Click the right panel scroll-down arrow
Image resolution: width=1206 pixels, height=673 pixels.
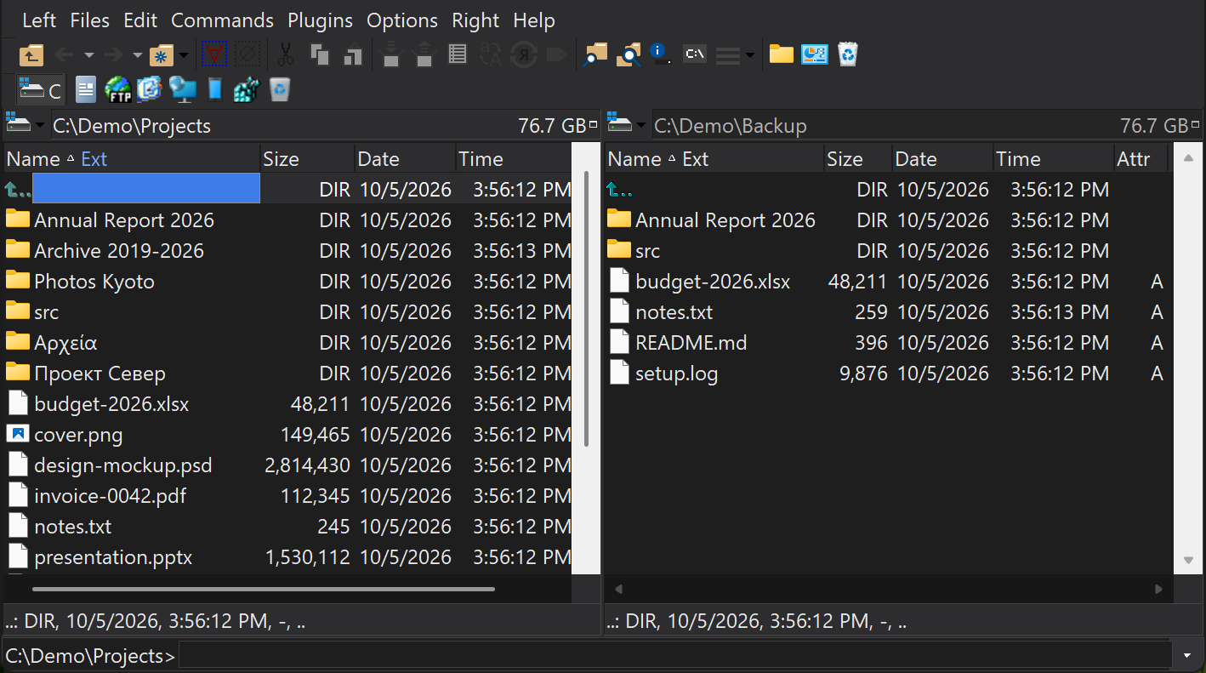point(1188,560)
